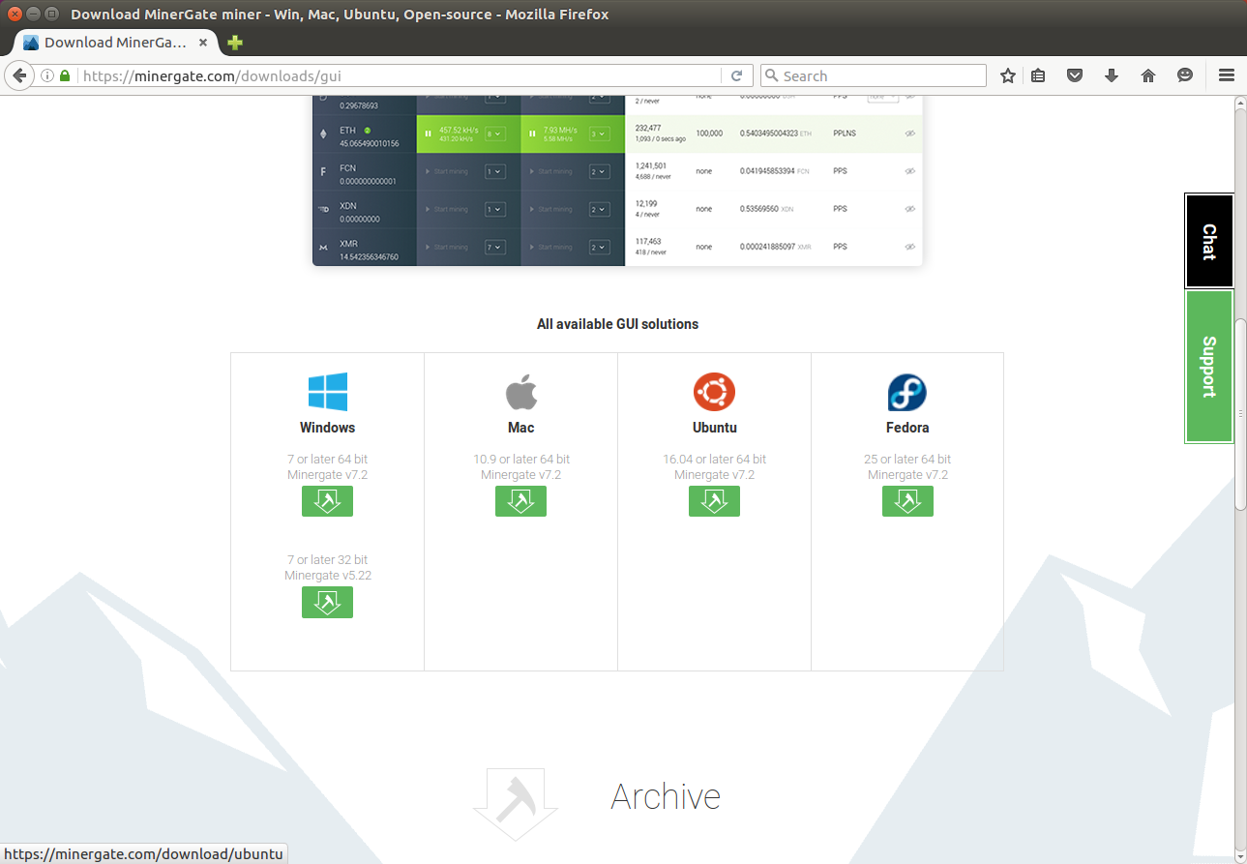
Task: Open the Firefox downloads panel
Action: click(x=1112, y=75)
